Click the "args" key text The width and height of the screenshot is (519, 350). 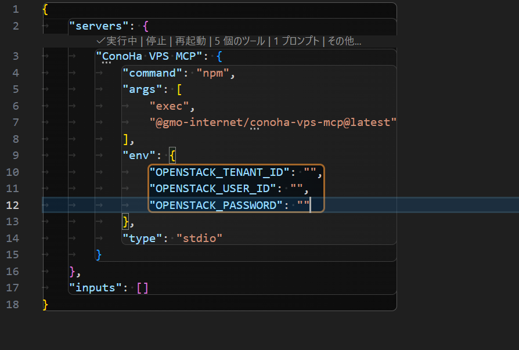[142, 89]
